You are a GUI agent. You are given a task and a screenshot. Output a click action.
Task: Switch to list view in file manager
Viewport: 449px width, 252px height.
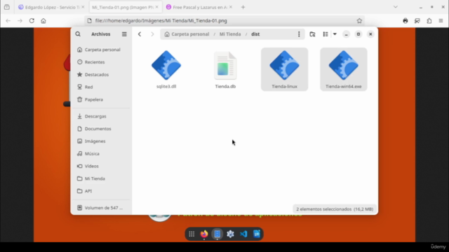click(326, 34)
